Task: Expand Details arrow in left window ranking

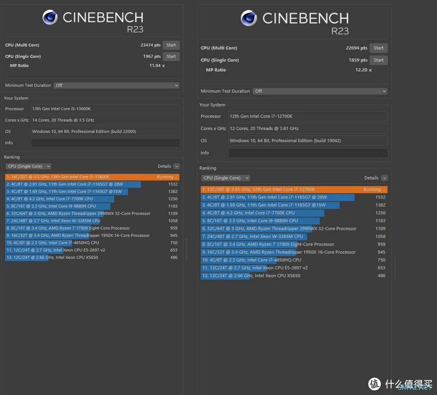Action: tap(176, 166)
